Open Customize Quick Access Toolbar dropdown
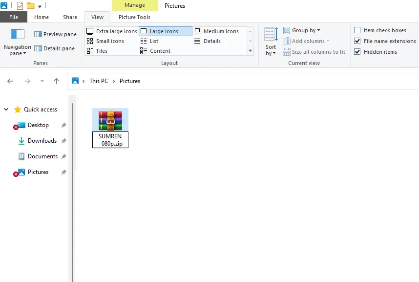The width and height of the screenshot is (419, 282). (x=40, y=6)
